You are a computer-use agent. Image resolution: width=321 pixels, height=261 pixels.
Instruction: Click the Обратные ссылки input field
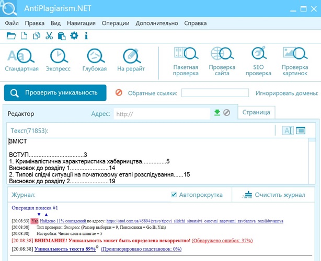point(215,93)
